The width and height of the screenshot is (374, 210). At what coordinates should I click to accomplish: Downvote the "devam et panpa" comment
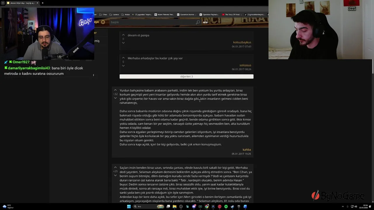coord(123,43)
